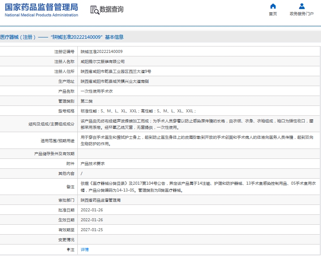Click approval date value in 批准日期 row
The height and width of the screenshot is (257, 321).
(92, 210)
